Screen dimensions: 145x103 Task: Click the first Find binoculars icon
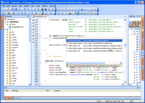[x=42, y=9]
